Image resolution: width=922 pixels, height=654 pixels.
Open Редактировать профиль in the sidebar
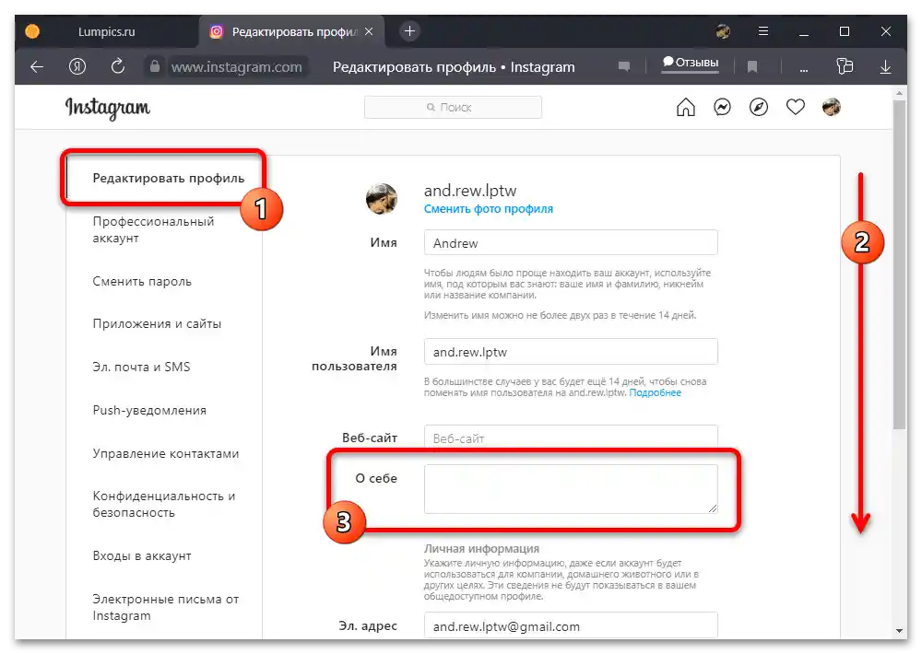168,178
